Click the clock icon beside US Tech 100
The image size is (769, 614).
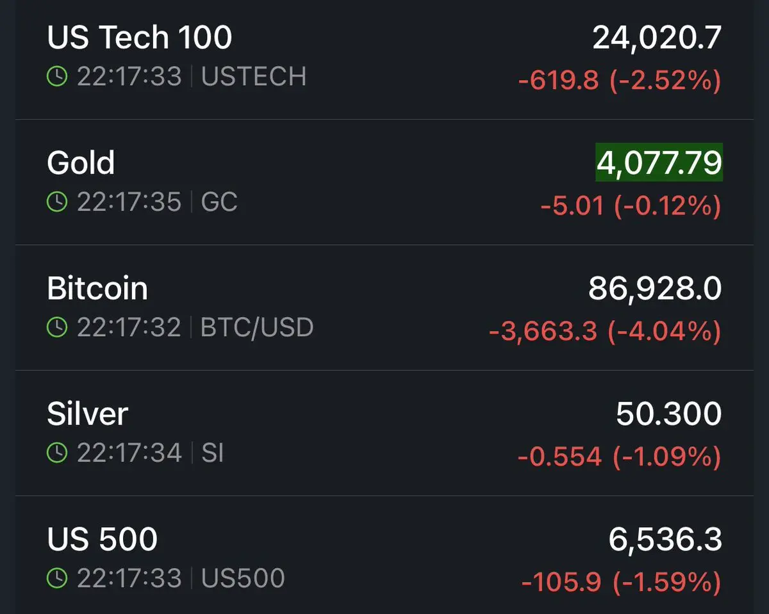[57, 77]
